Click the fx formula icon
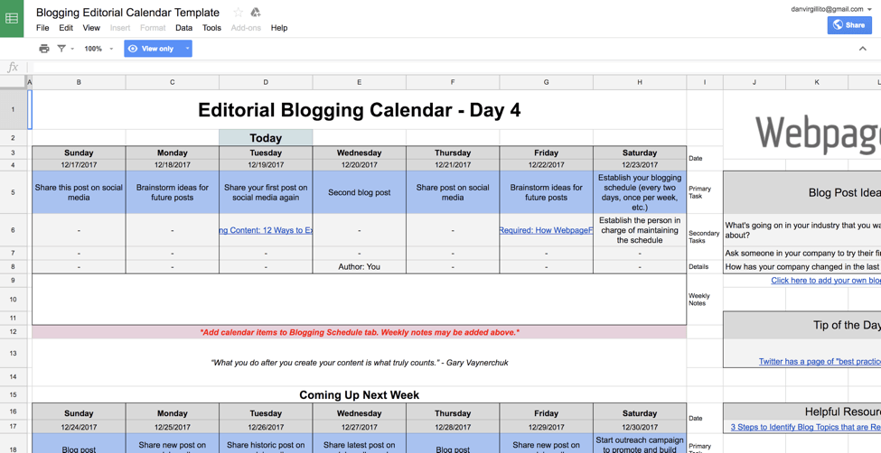 coord(13,68)
